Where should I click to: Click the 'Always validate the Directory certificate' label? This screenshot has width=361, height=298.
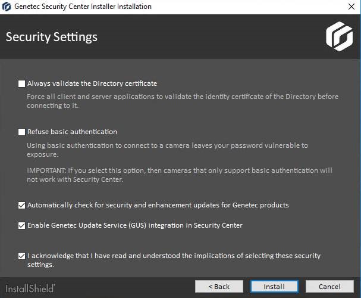tap(92, 83)
